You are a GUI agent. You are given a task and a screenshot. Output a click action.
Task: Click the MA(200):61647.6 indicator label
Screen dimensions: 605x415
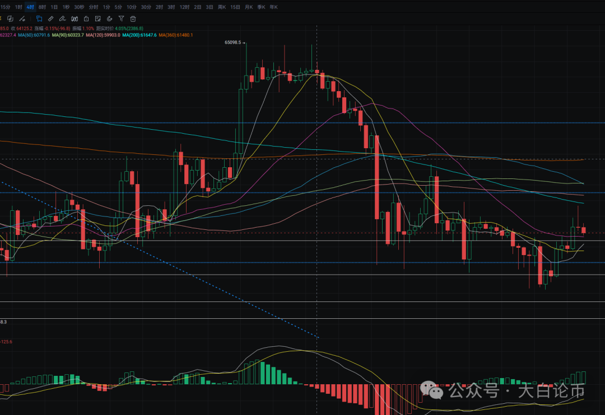(x=139, y=35)
